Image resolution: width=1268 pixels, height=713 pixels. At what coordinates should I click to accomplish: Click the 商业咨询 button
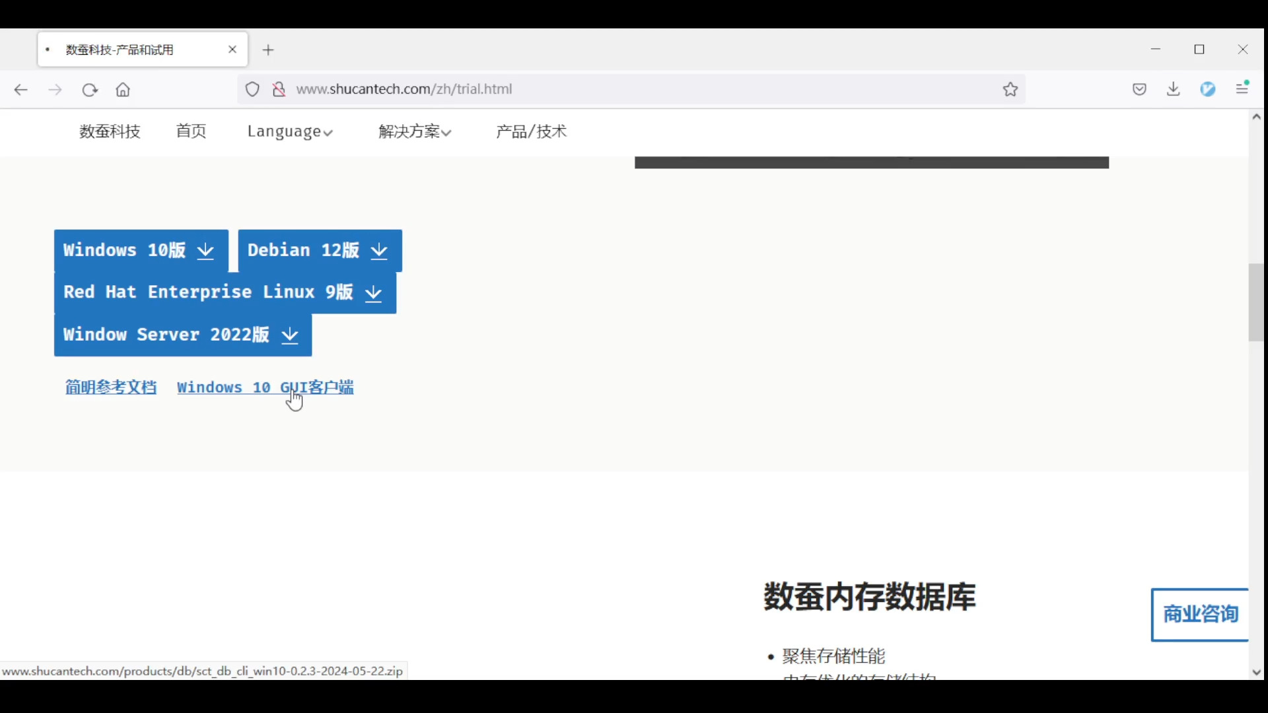(1200, 615)
